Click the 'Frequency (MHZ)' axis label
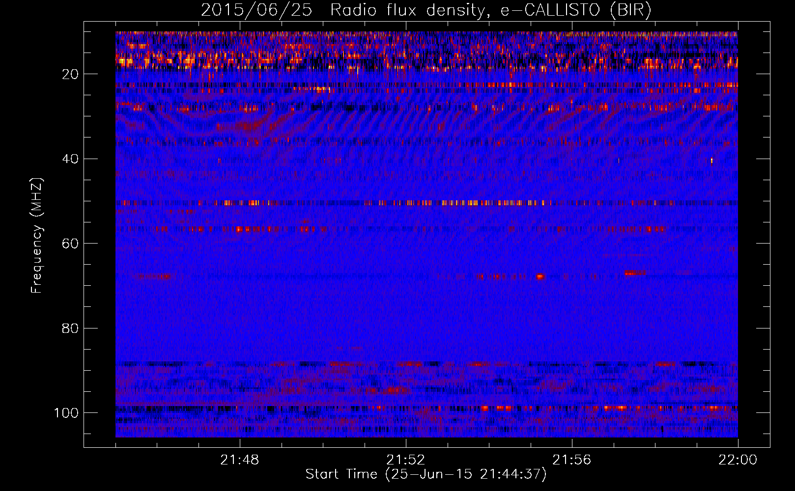Viewport: 795px width, 491px height. pos(37,235)
